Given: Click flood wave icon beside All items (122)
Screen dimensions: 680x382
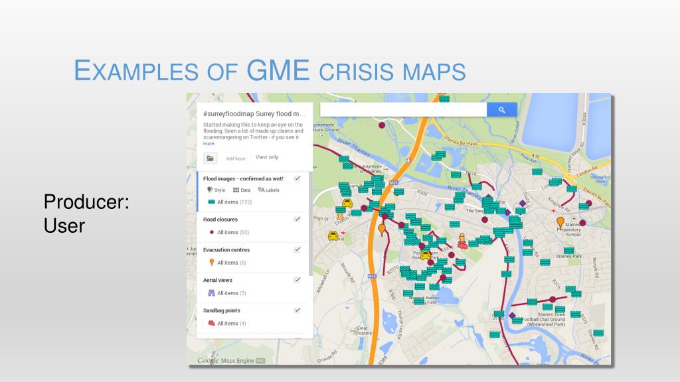Looking at the screenshot, I should pyautogui.click(x=211, y=202).
